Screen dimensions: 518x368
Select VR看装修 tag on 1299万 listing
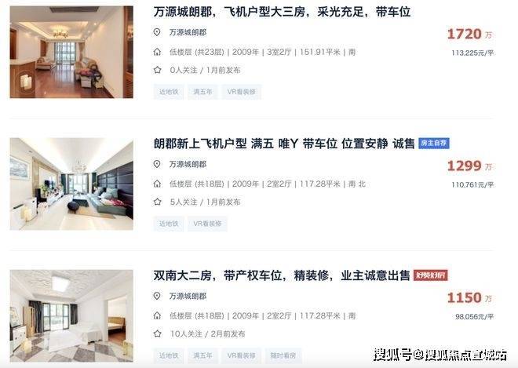click(207, 224)
